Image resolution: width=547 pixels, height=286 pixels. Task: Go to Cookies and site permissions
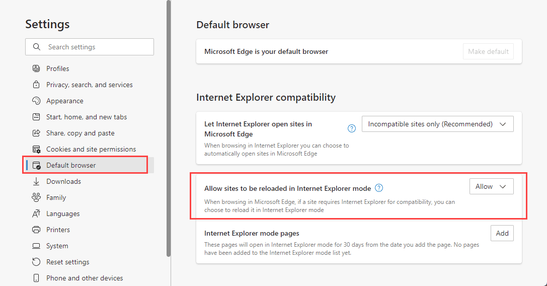pyautogui.click(x=91, y=149)
